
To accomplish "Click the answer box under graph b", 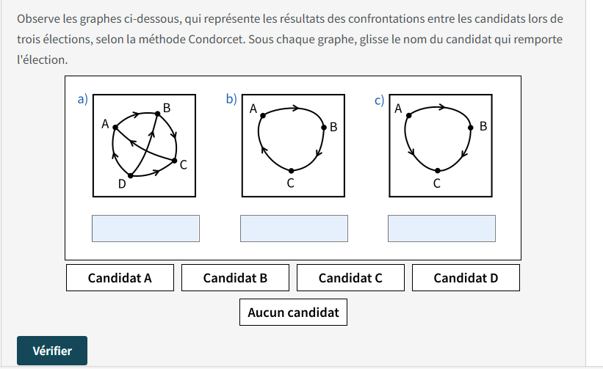I will pos(294,228).
